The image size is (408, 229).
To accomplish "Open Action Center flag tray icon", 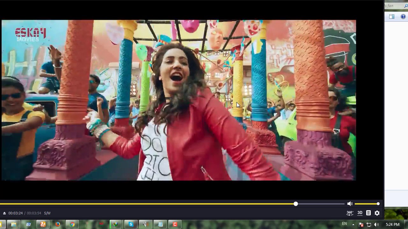I will (361, 225).
